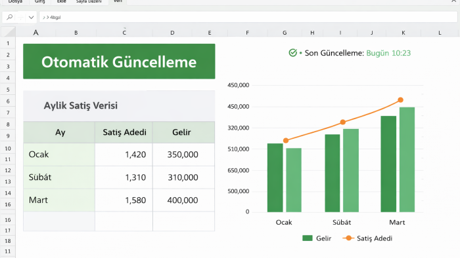This screenshot has width=460, height=258.
Task: Select the Ay table header cell
Action: point(59,132)
